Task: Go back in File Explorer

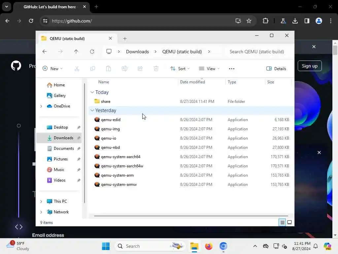Action: click(x=45, y=52)
